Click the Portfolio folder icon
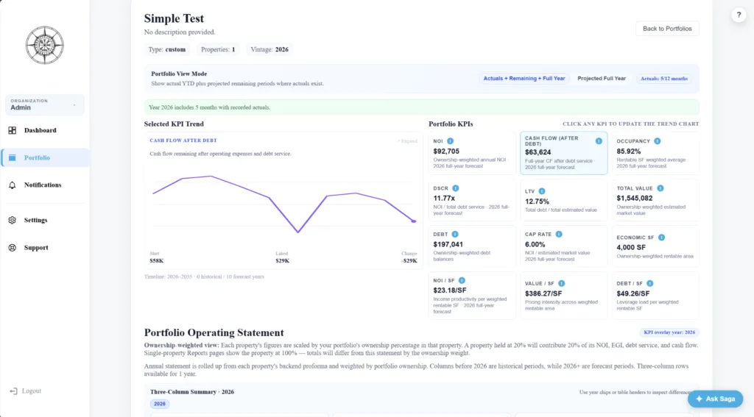754x417 pixels. click(12, 157)
